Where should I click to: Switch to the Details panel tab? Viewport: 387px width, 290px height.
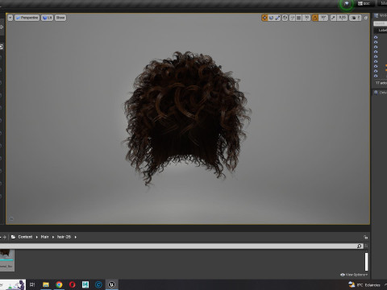[380, 93]
